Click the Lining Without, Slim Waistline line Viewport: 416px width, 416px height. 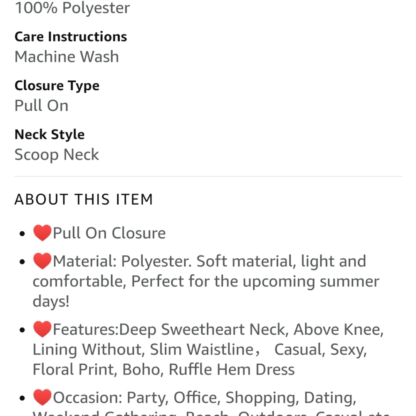click(200, 349)
